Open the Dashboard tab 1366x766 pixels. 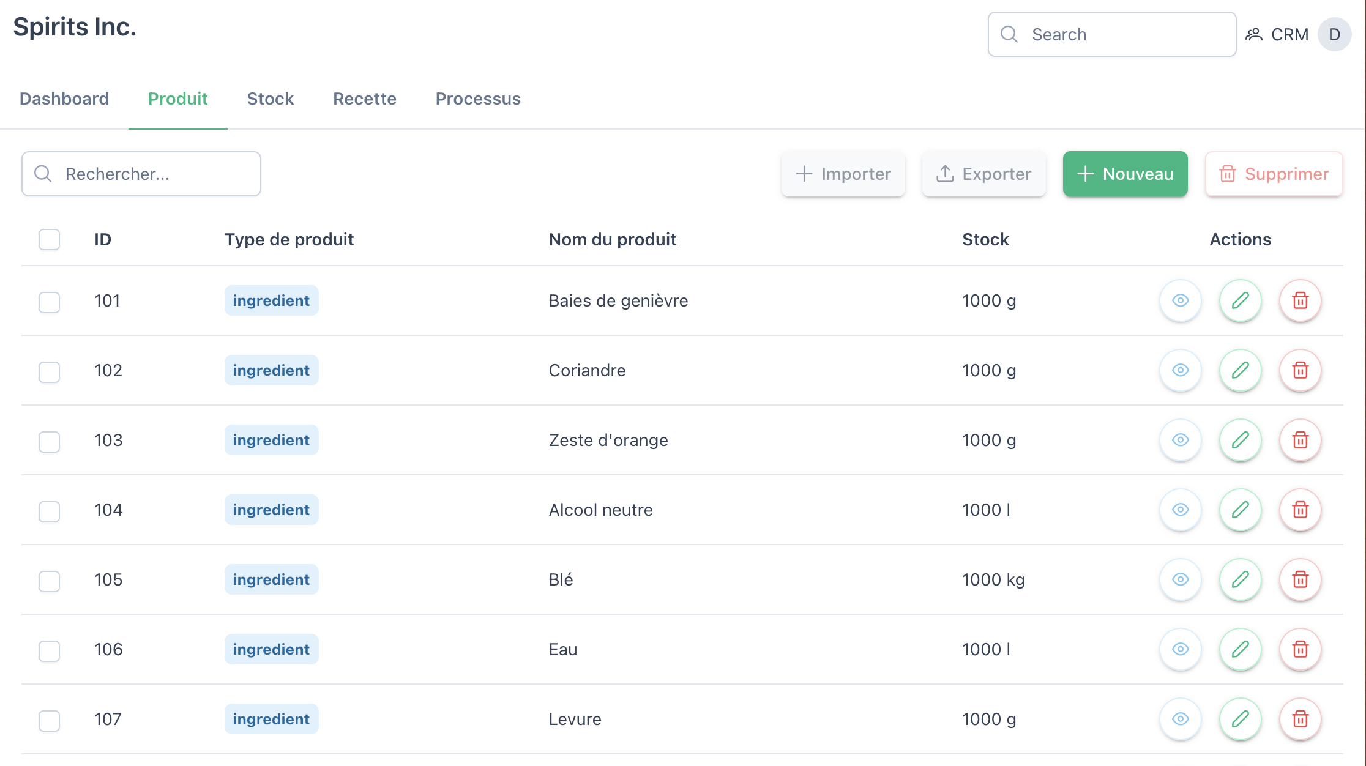[x=64, y=99]
